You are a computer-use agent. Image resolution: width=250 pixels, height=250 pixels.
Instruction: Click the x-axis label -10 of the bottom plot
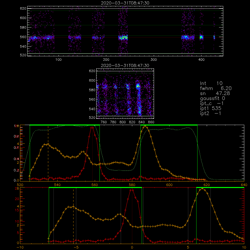pos(20,247)
